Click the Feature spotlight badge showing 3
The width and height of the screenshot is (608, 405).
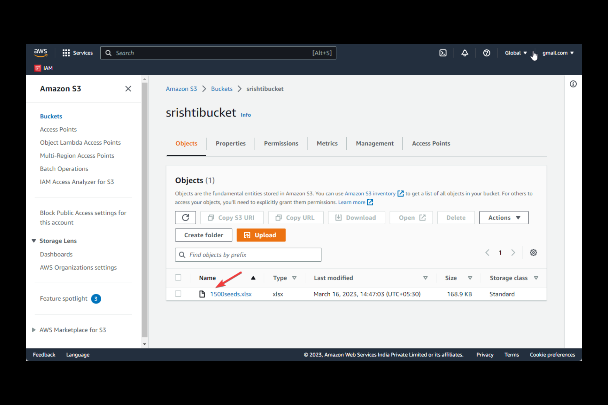click(x=96, y=299)
